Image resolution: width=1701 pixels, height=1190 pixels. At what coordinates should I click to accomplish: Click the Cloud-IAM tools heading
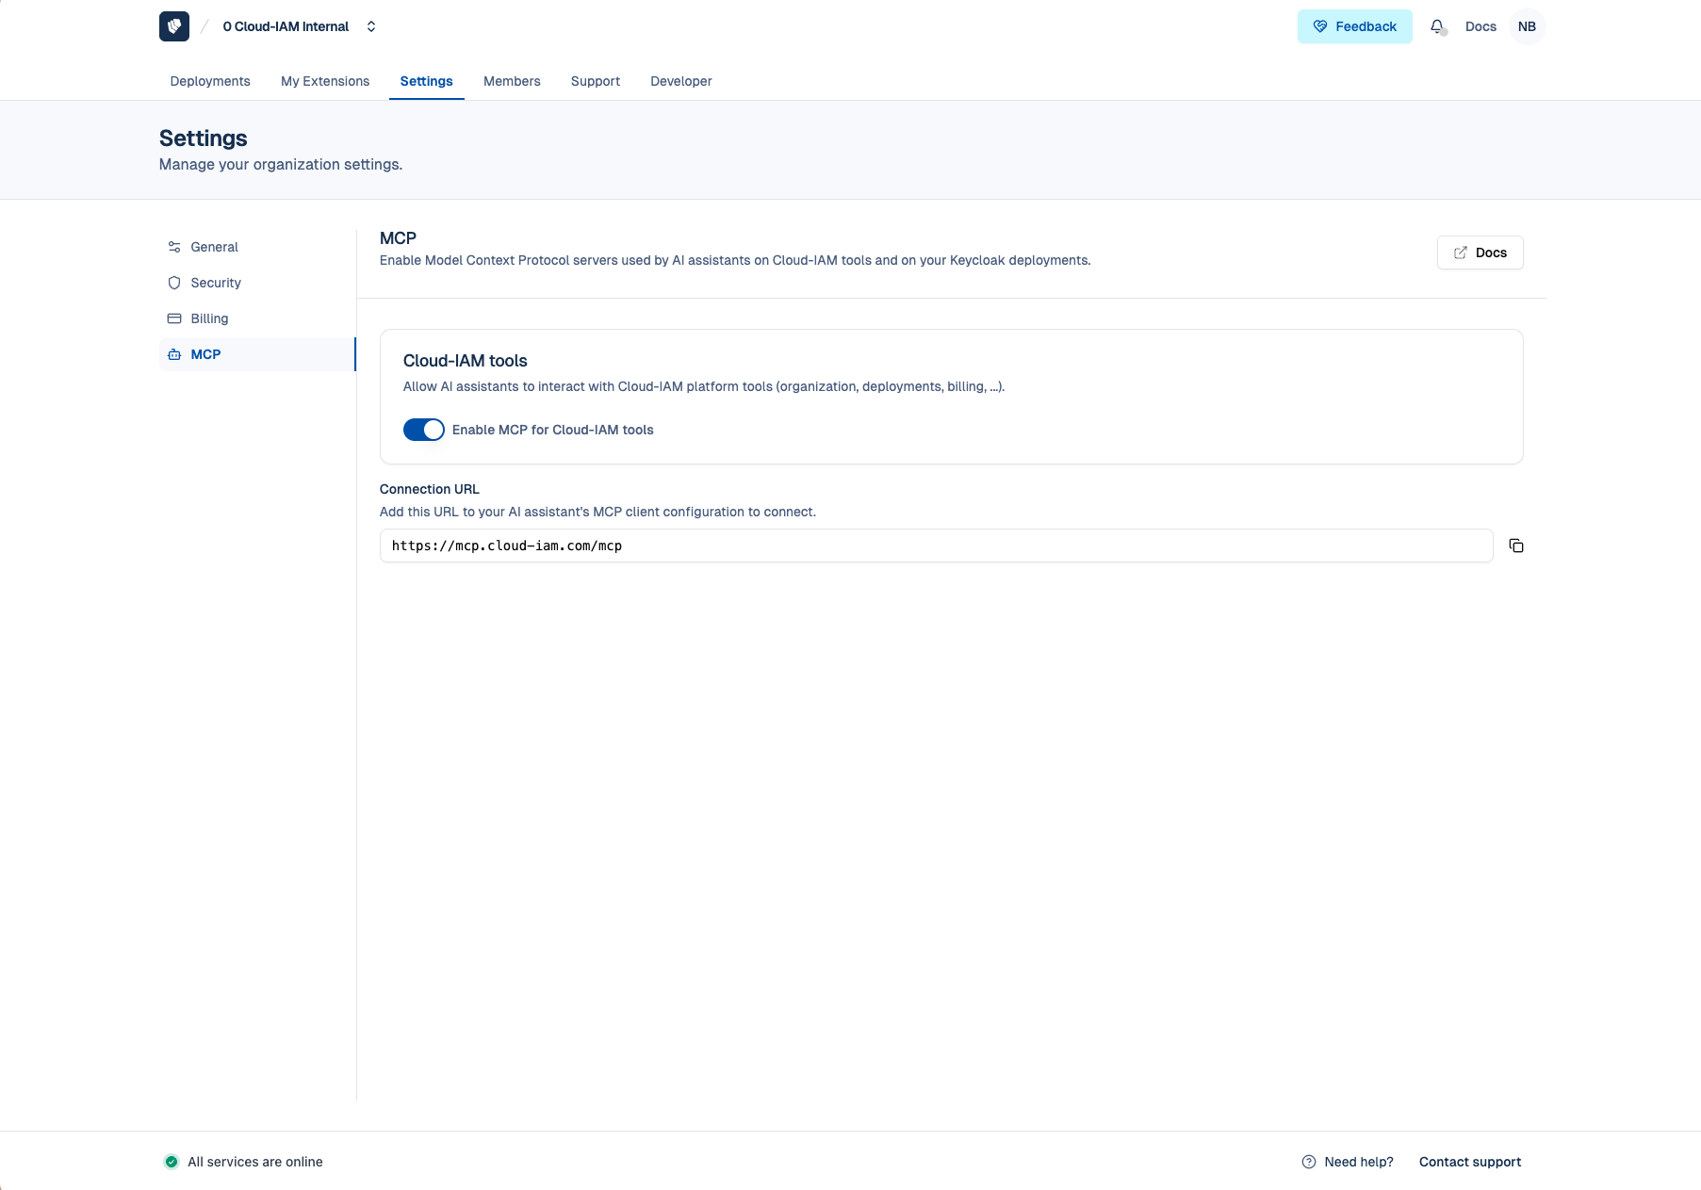pos(466,361)
